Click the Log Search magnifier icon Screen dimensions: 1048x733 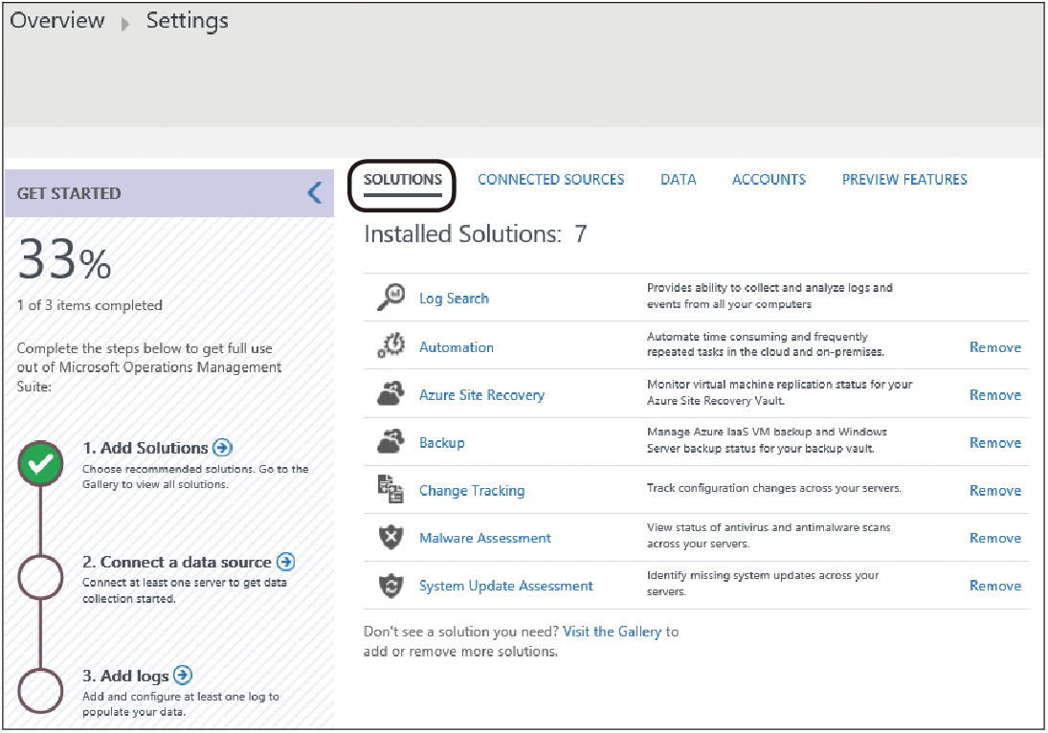391,298
